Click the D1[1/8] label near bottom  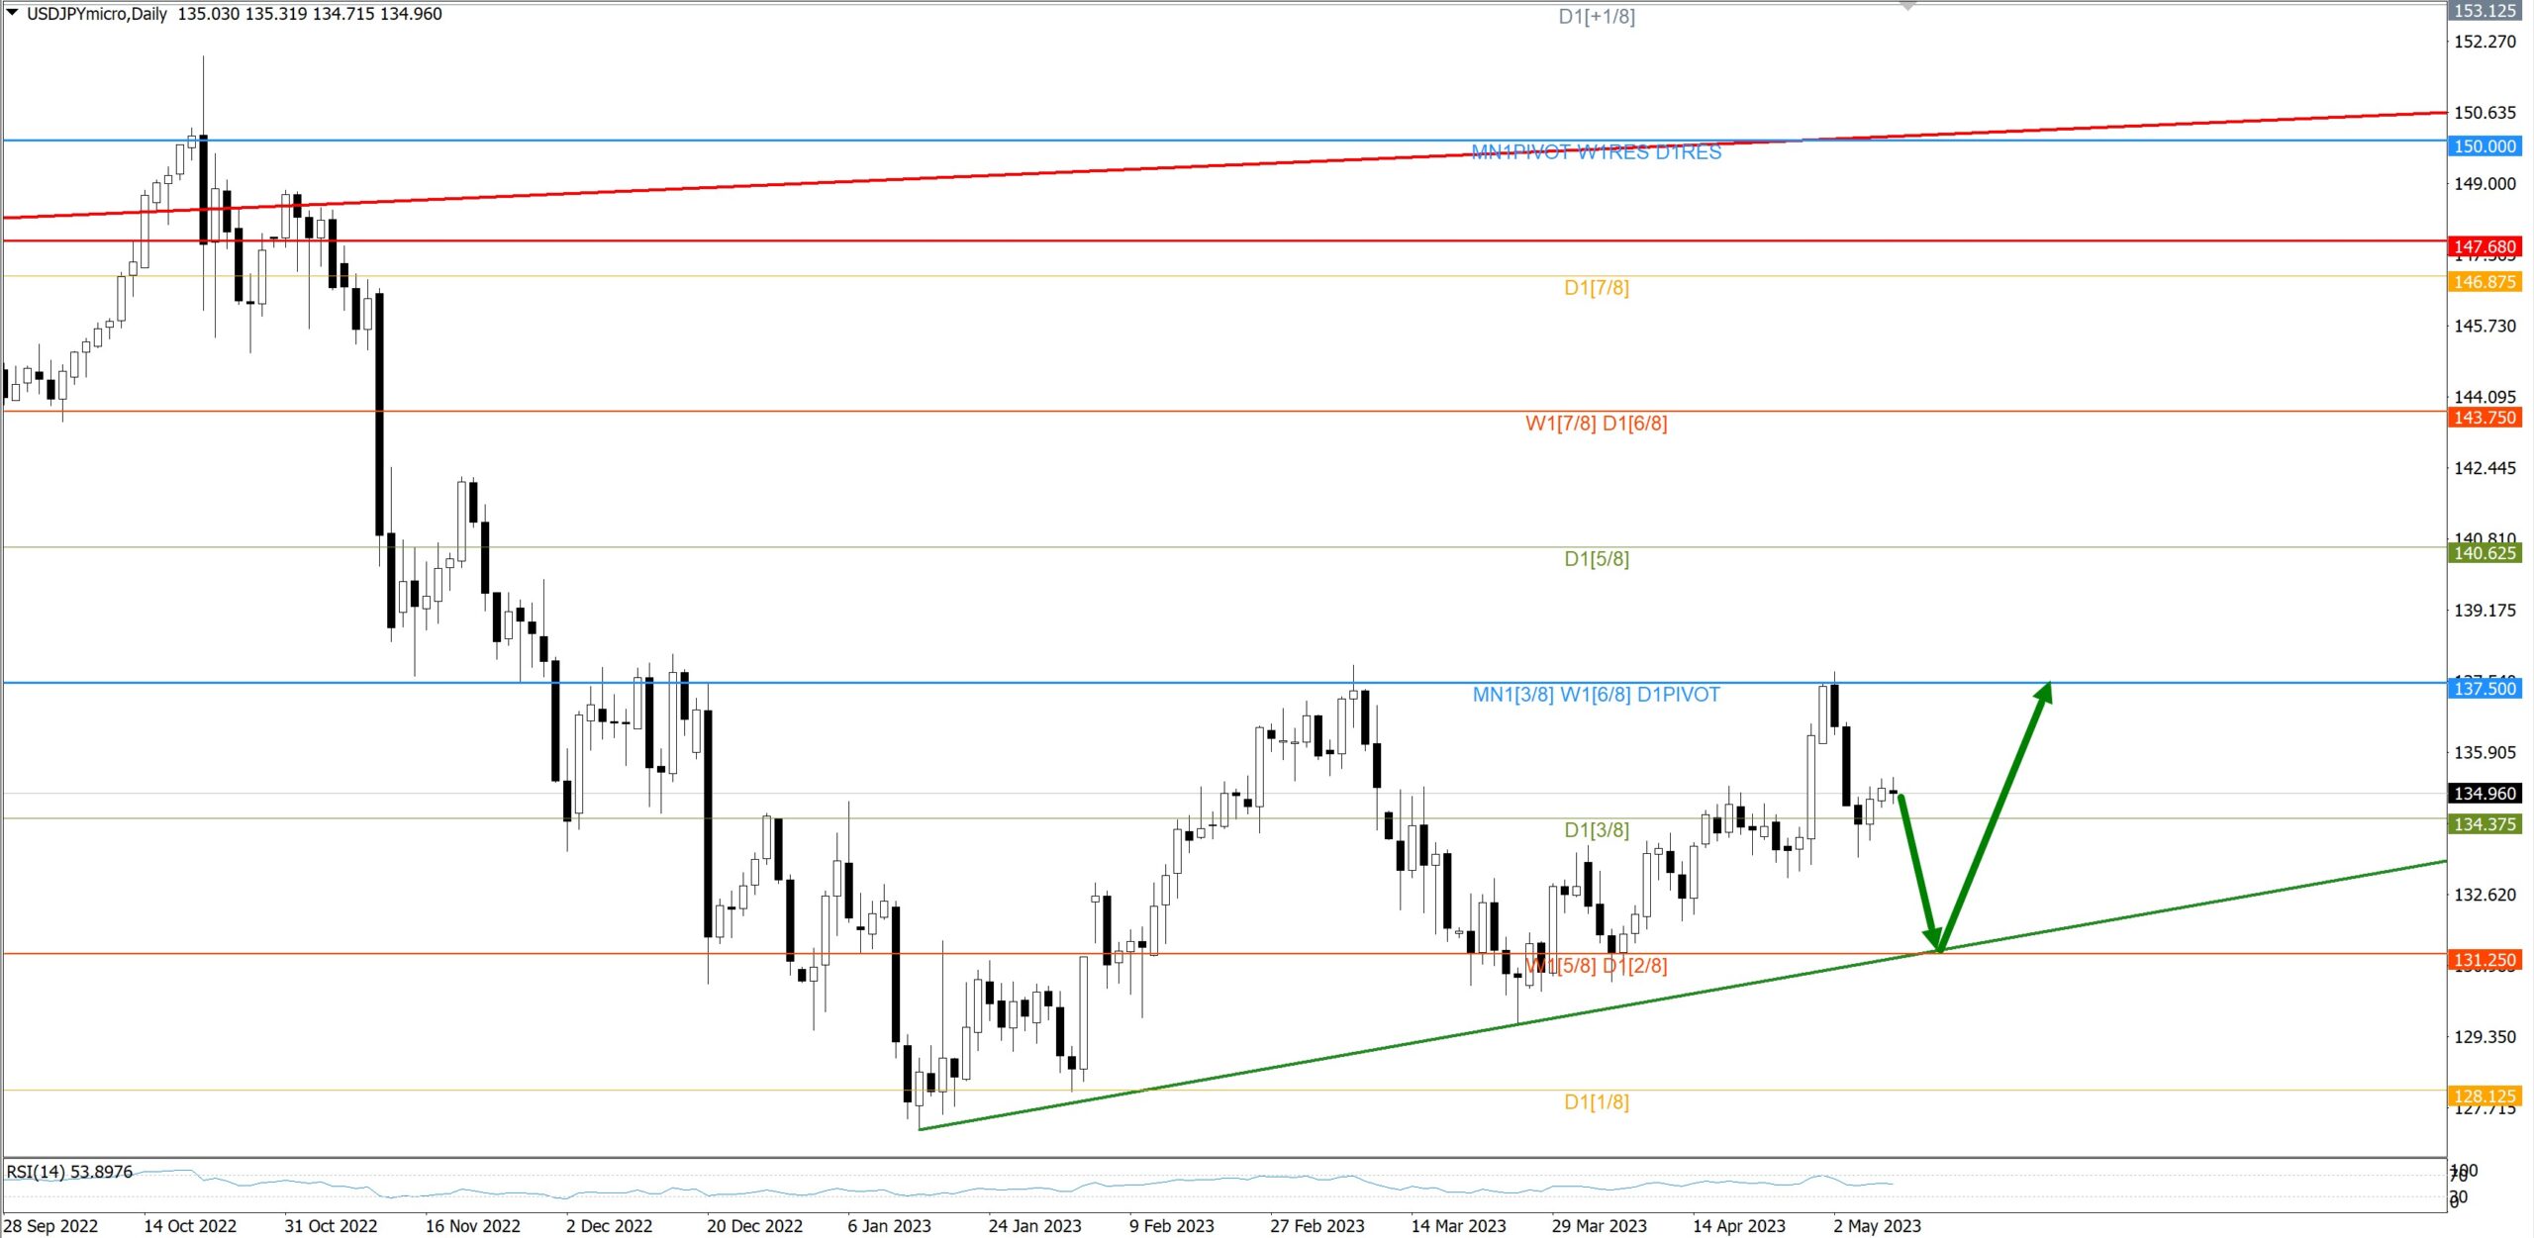1596,1102
